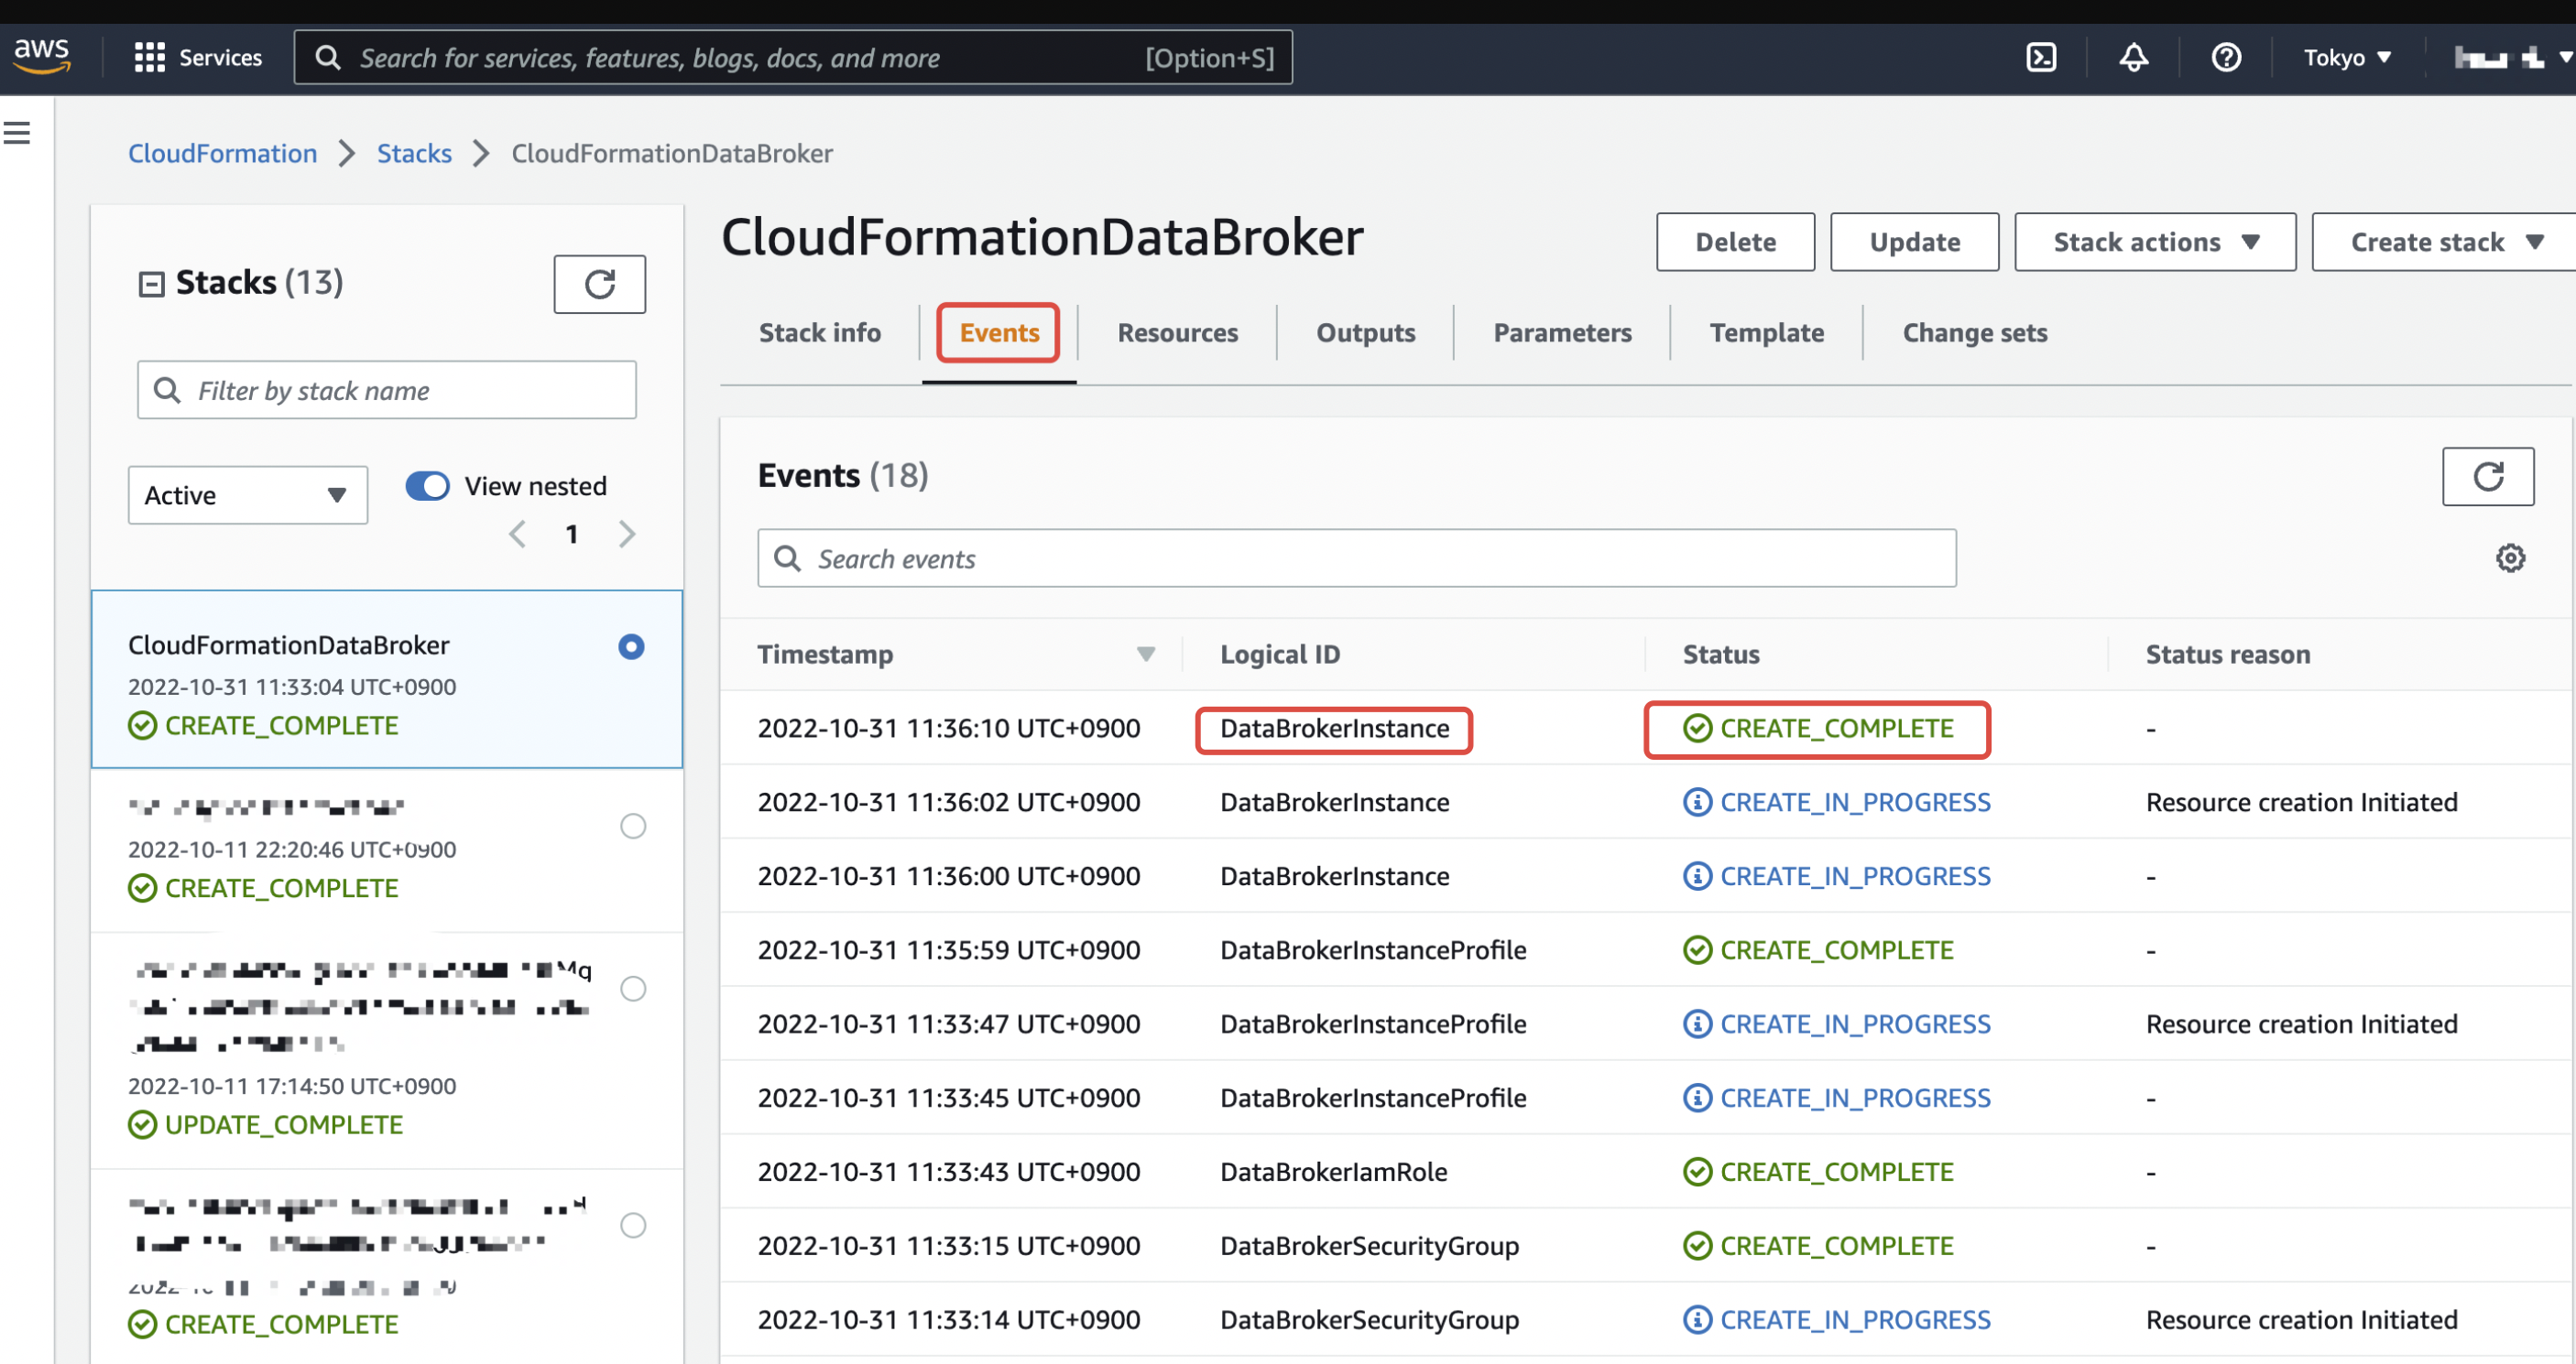This screenshot has width=2576, height=1364.
Task: Open events table preferences gear
Action: pyautogui.click(x=2509, y=558)
